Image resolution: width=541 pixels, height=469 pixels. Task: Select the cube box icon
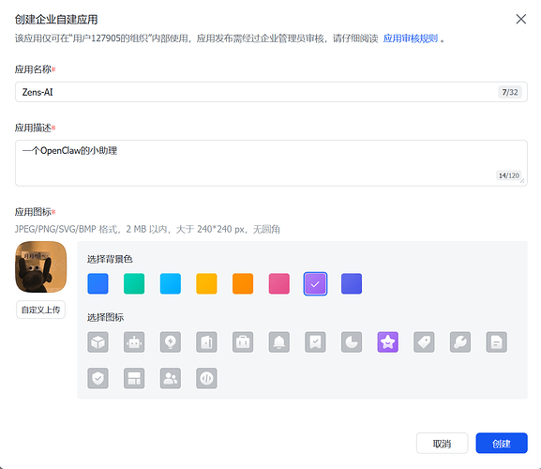(98, 342)
